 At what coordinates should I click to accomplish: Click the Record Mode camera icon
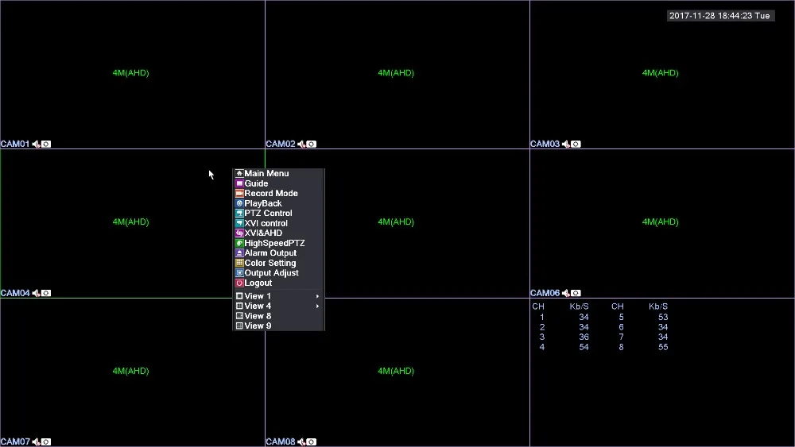coord(238,194)
